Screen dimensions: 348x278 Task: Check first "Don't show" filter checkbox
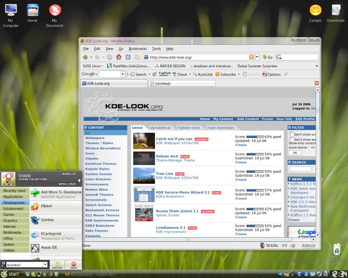click(x=291, y=134)
